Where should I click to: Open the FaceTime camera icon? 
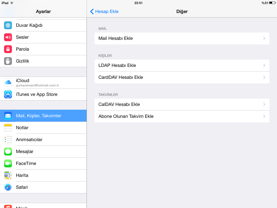pyautogui.click(x=8, y=163)
